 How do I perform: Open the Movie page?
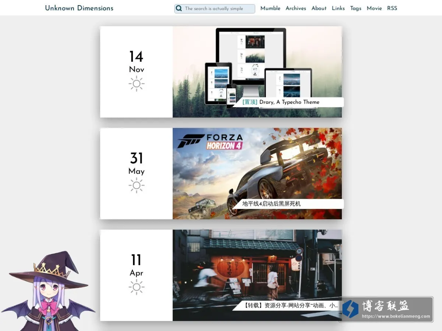pos(374,8)
